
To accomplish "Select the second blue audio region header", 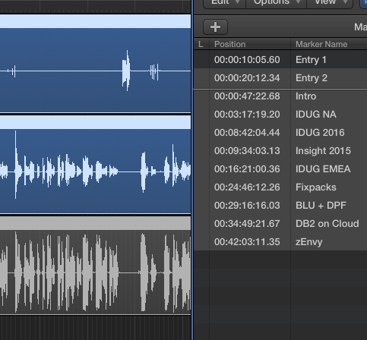I will coord(95,122).
